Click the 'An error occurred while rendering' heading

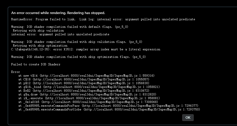pyautogui.click(x=58, y=13)
